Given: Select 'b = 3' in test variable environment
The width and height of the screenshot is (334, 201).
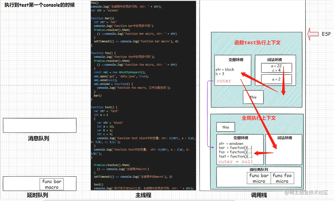Looking at the screenshot, I should pos(220,74).
